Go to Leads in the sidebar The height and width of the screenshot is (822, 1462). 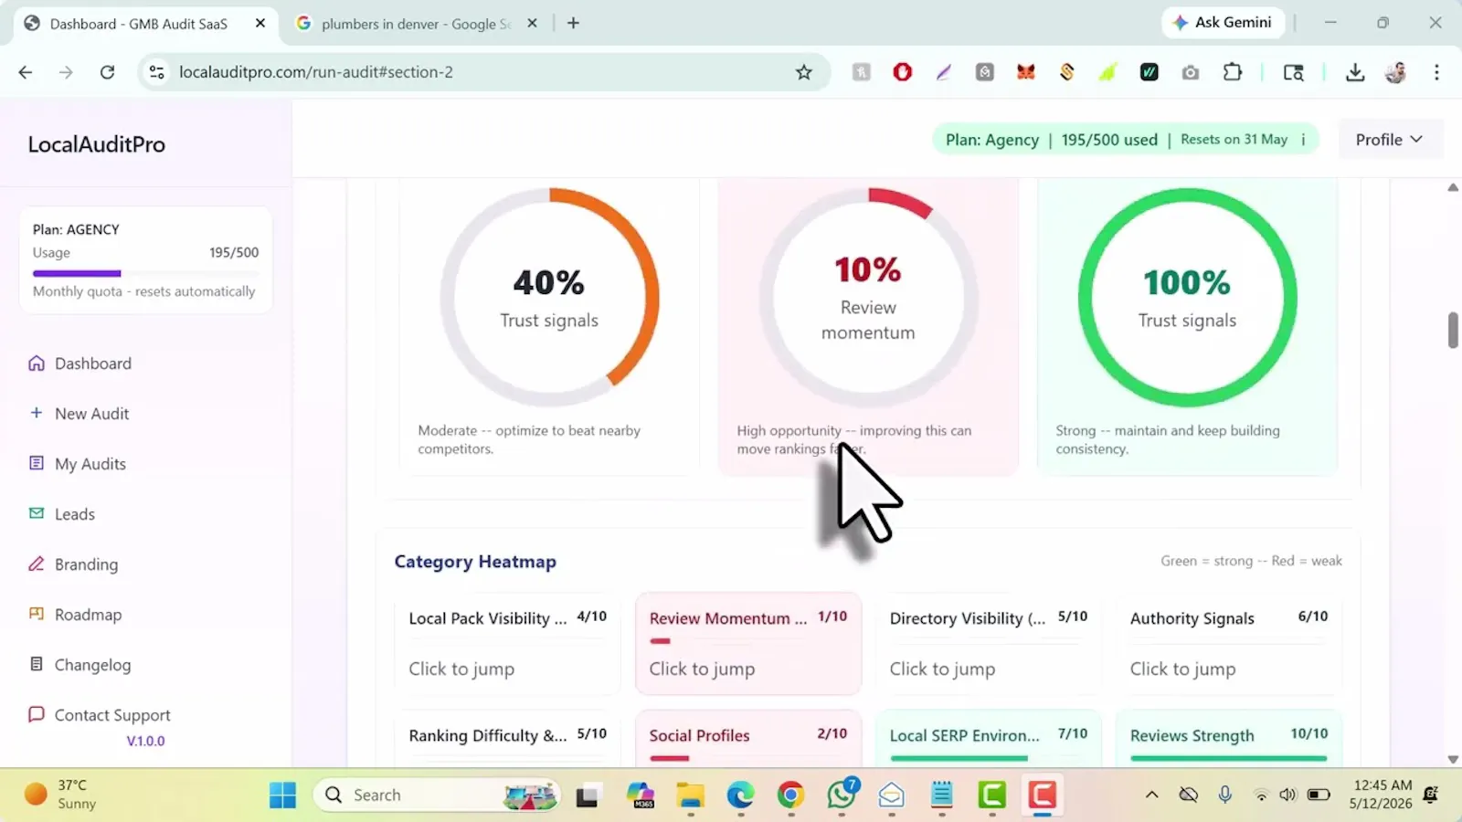tap(62, 514)
